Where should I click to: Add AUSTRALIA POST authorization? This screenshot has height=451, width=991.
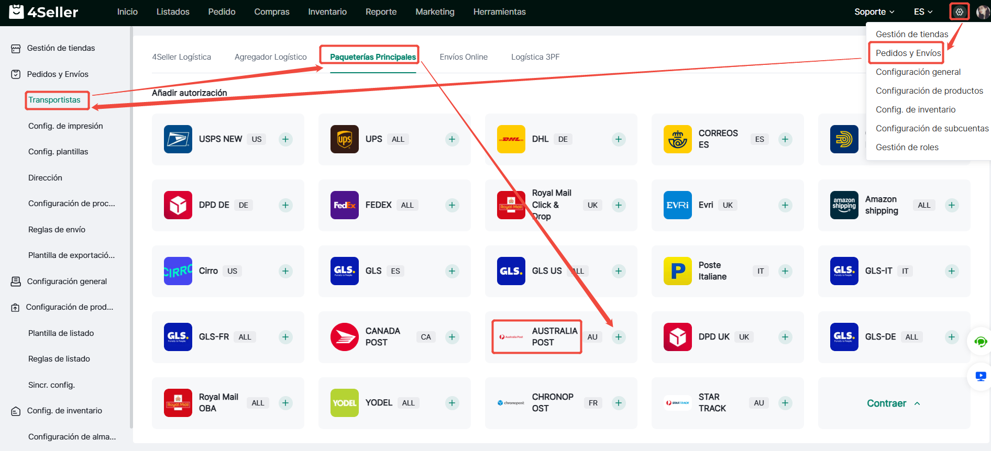pyautogui.click(x=619, y=337)
